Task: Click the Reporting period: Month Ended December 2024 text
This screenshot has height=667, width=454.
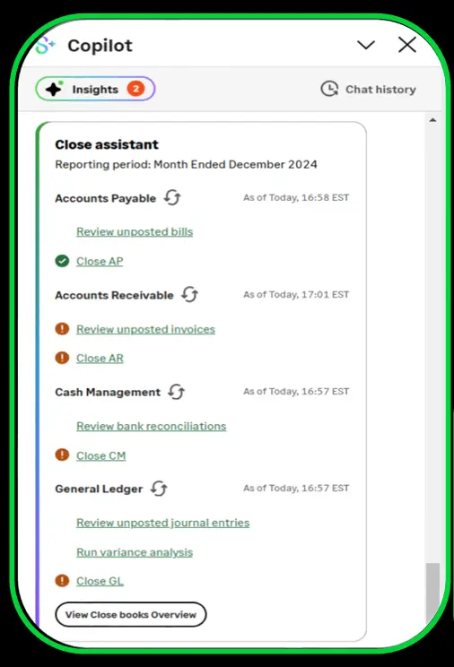Action: (186, 164)
